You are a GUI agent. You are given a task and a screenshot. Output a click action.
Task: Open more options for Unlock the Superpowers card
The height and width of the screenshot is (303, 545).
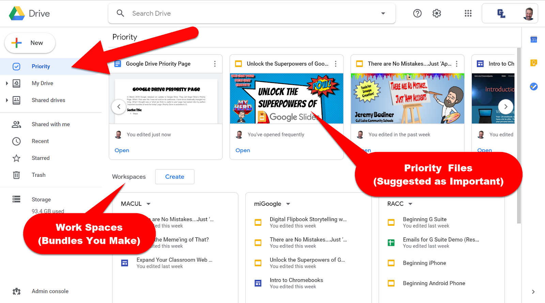(x=336, y=64)
